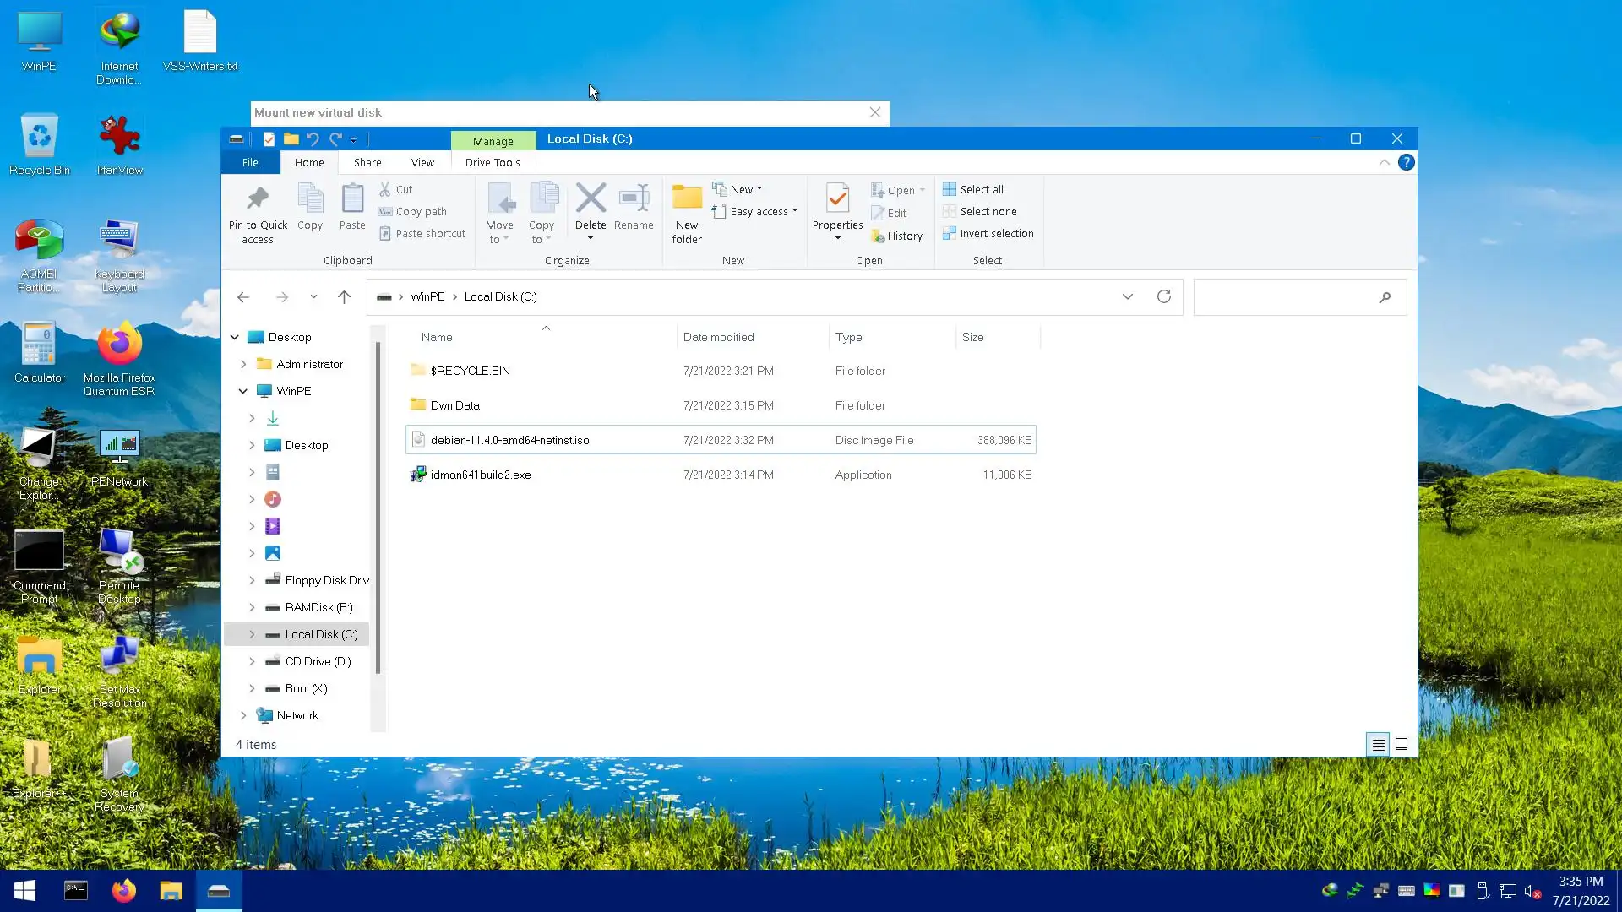The image size is (1622, 912).
Task: Switch to details view layout toggle
Action: point(1378,745)
